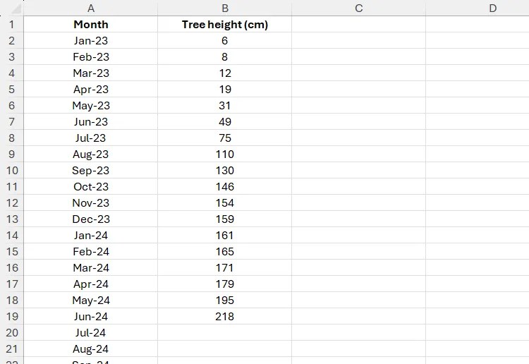The image size is (529, 364).
Task: Click empty cell C2 beside value 6
Action: tap(358, 40)
